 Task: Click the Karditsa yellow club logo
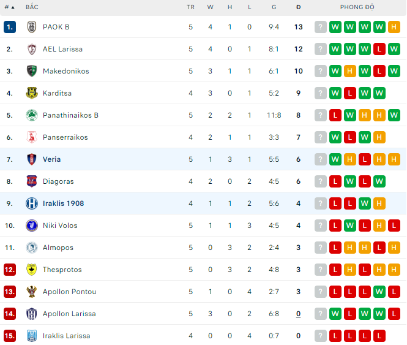pos(32,93)
